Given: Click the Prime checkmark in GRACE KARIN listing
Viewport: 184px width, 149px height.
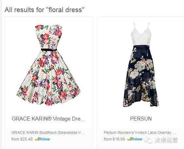Looking at the screenshot, I should pyautogui.click(x=37, y=139).
